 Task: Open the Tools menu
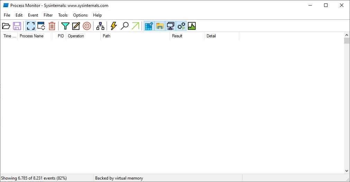point(63,15)
